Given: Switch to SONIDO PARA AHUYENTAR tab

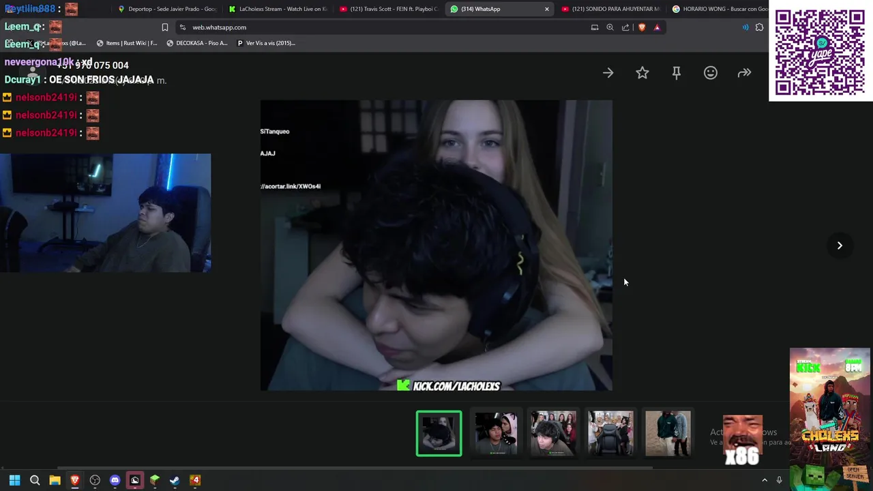Looking at the screenshot, I should [611, 9].
